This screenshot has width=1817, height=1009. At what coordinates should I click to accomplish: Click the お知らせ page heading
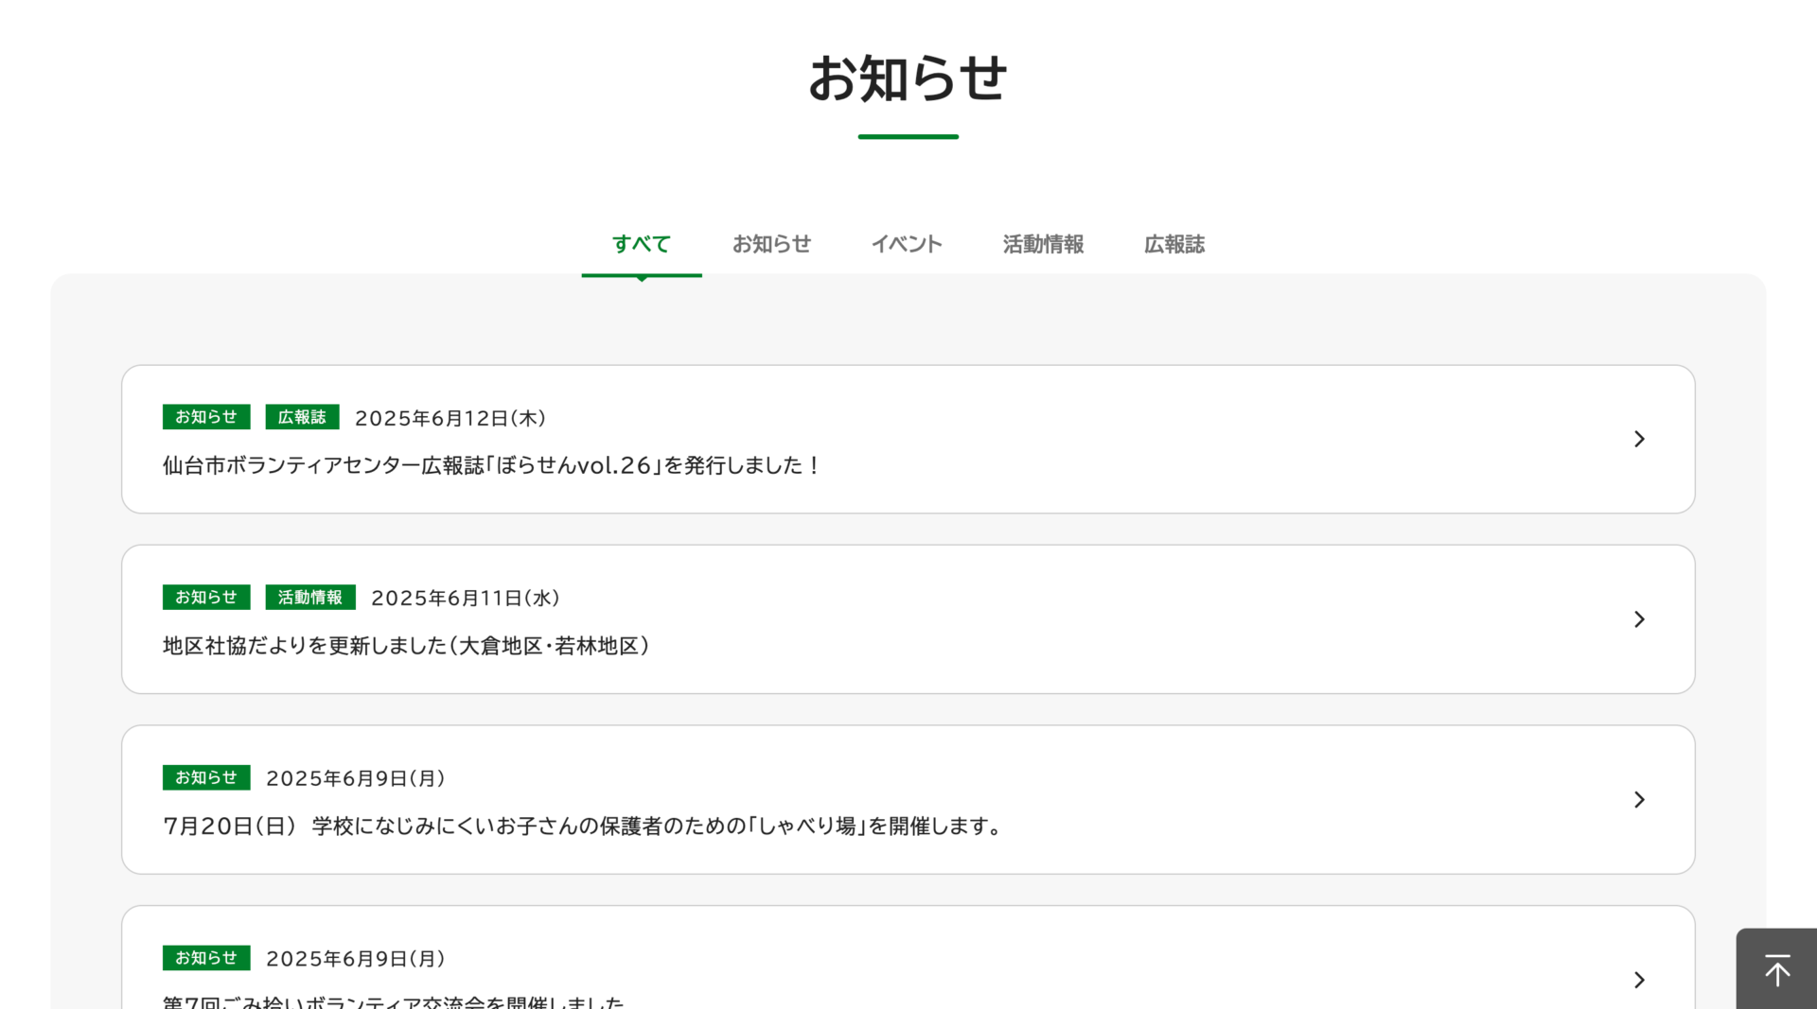click(908, 78)
